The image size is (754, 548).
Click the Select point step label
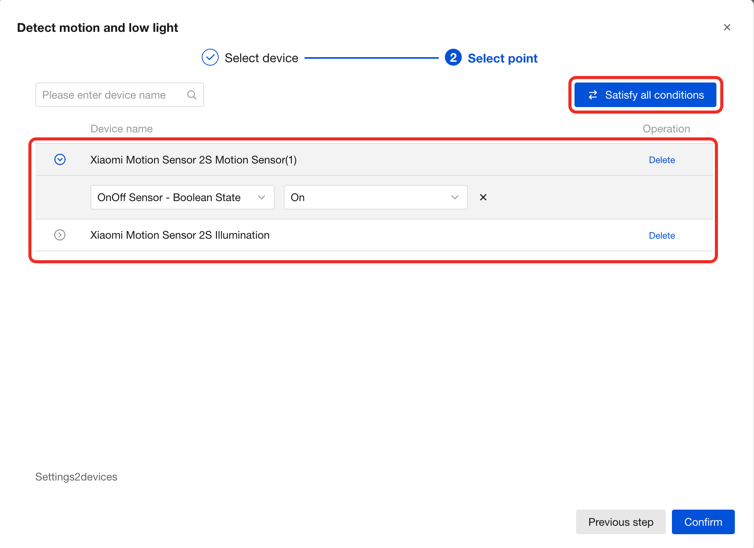coord(502,58)
